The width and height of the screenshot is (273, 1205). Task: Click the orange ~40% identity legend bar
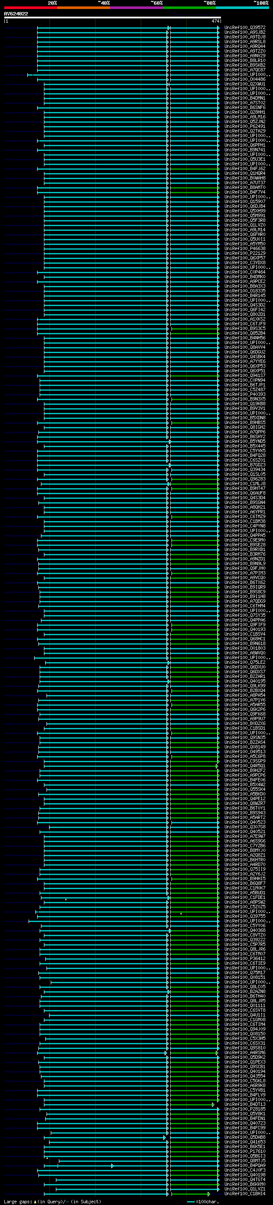click(x=84, y=8)
